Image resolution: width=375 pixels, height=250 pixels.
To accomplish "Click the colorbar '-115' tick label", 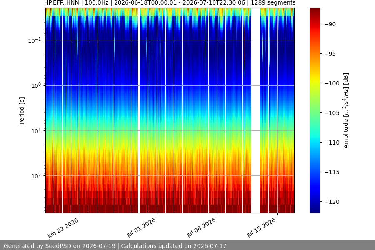I will pyautogui.click(x=332, y=172).
